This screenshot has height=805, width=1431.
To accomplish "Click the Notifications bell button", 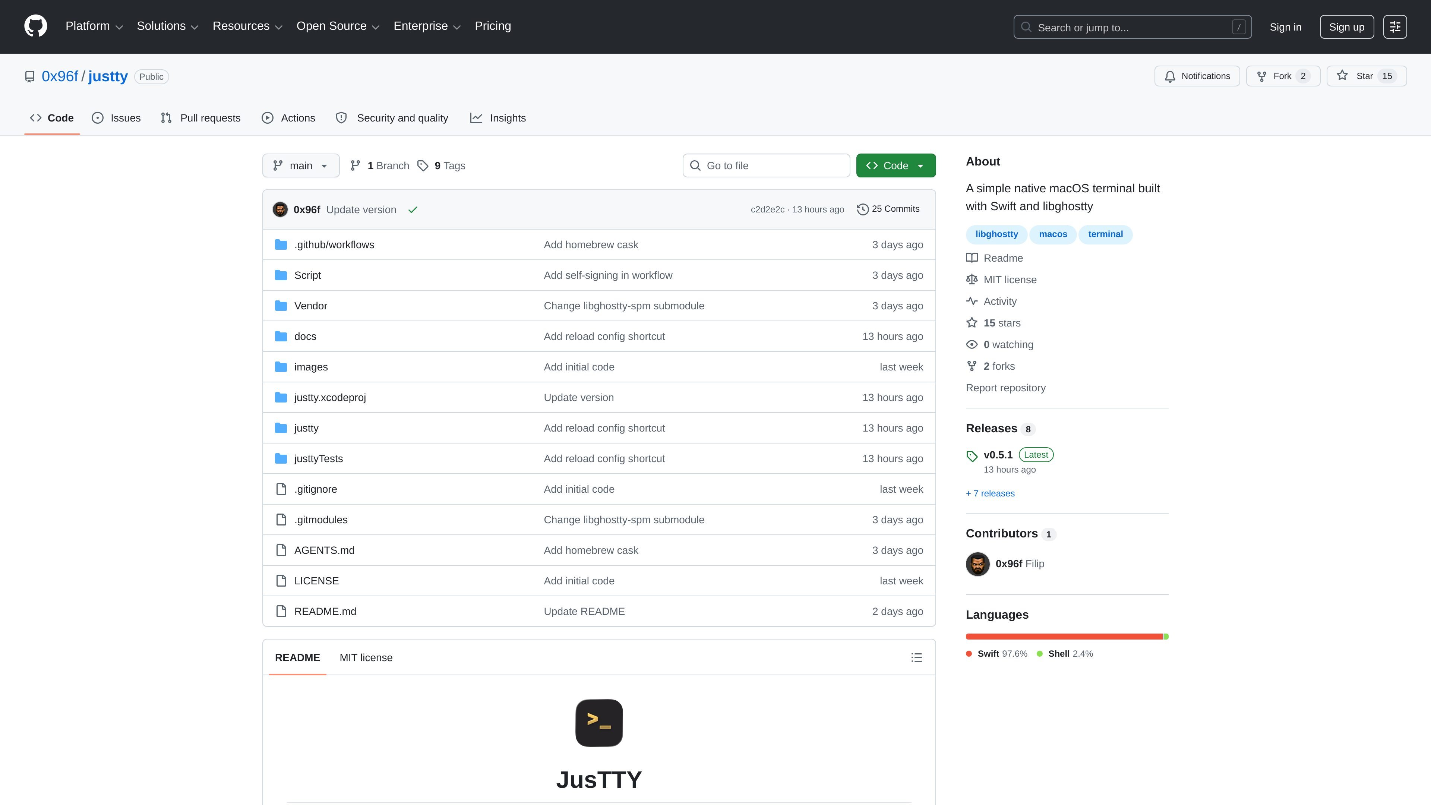I will click(1197, 76).
